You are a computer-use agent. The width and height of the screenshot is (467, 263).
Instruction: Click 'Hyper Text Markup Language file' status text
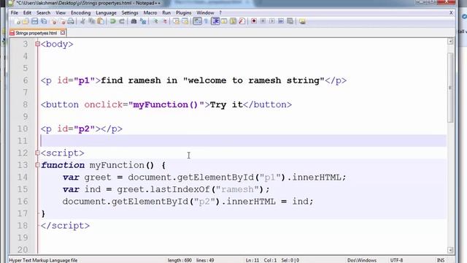point(43,260)
